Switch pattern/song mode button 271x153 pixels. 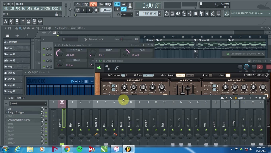[x=77, y=10]
